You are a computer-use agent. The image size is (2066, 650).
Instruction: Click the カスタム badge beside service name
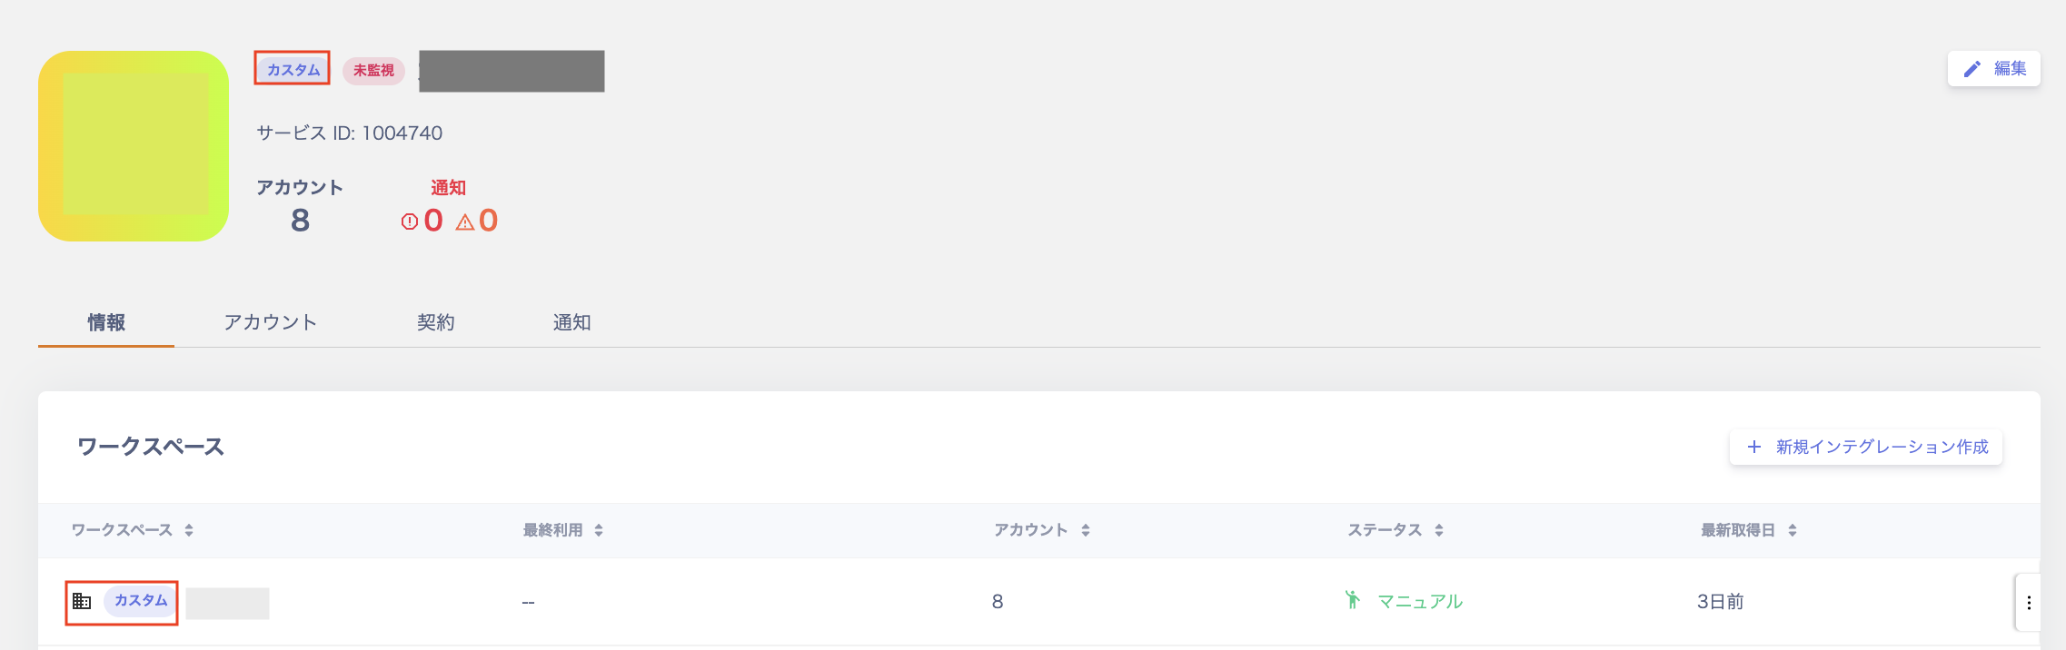click(x=293, y=70)
